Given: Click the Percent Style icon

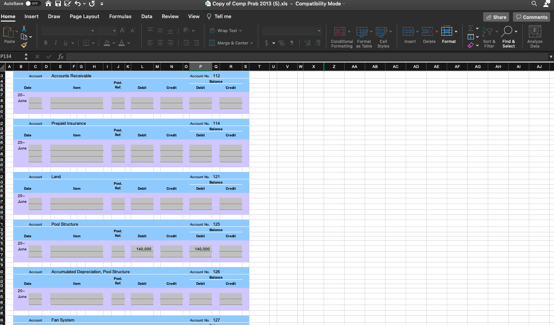Looking at the screenshot, I should 281,43.
